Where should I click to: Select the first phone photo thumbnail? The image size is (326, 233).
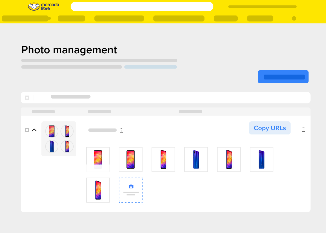pyautogui.click(x=98, y=159)
